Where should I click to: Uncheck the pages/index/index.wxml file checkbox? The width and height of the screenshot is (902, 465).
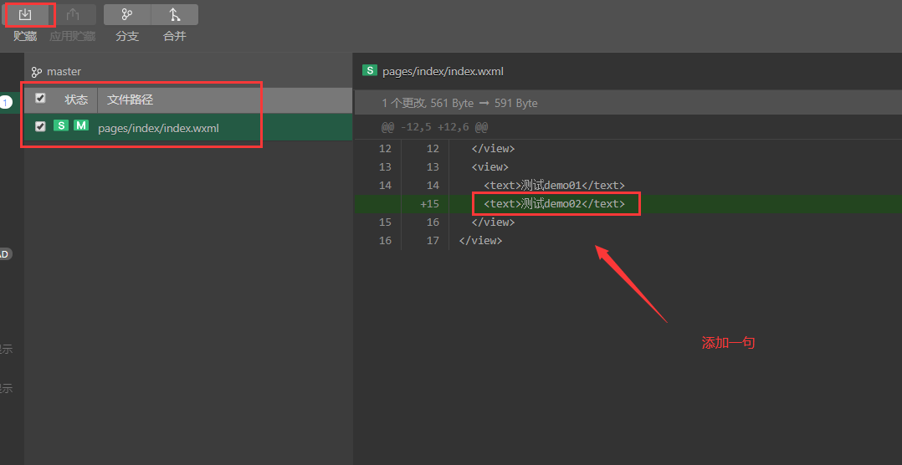[40, 126]
